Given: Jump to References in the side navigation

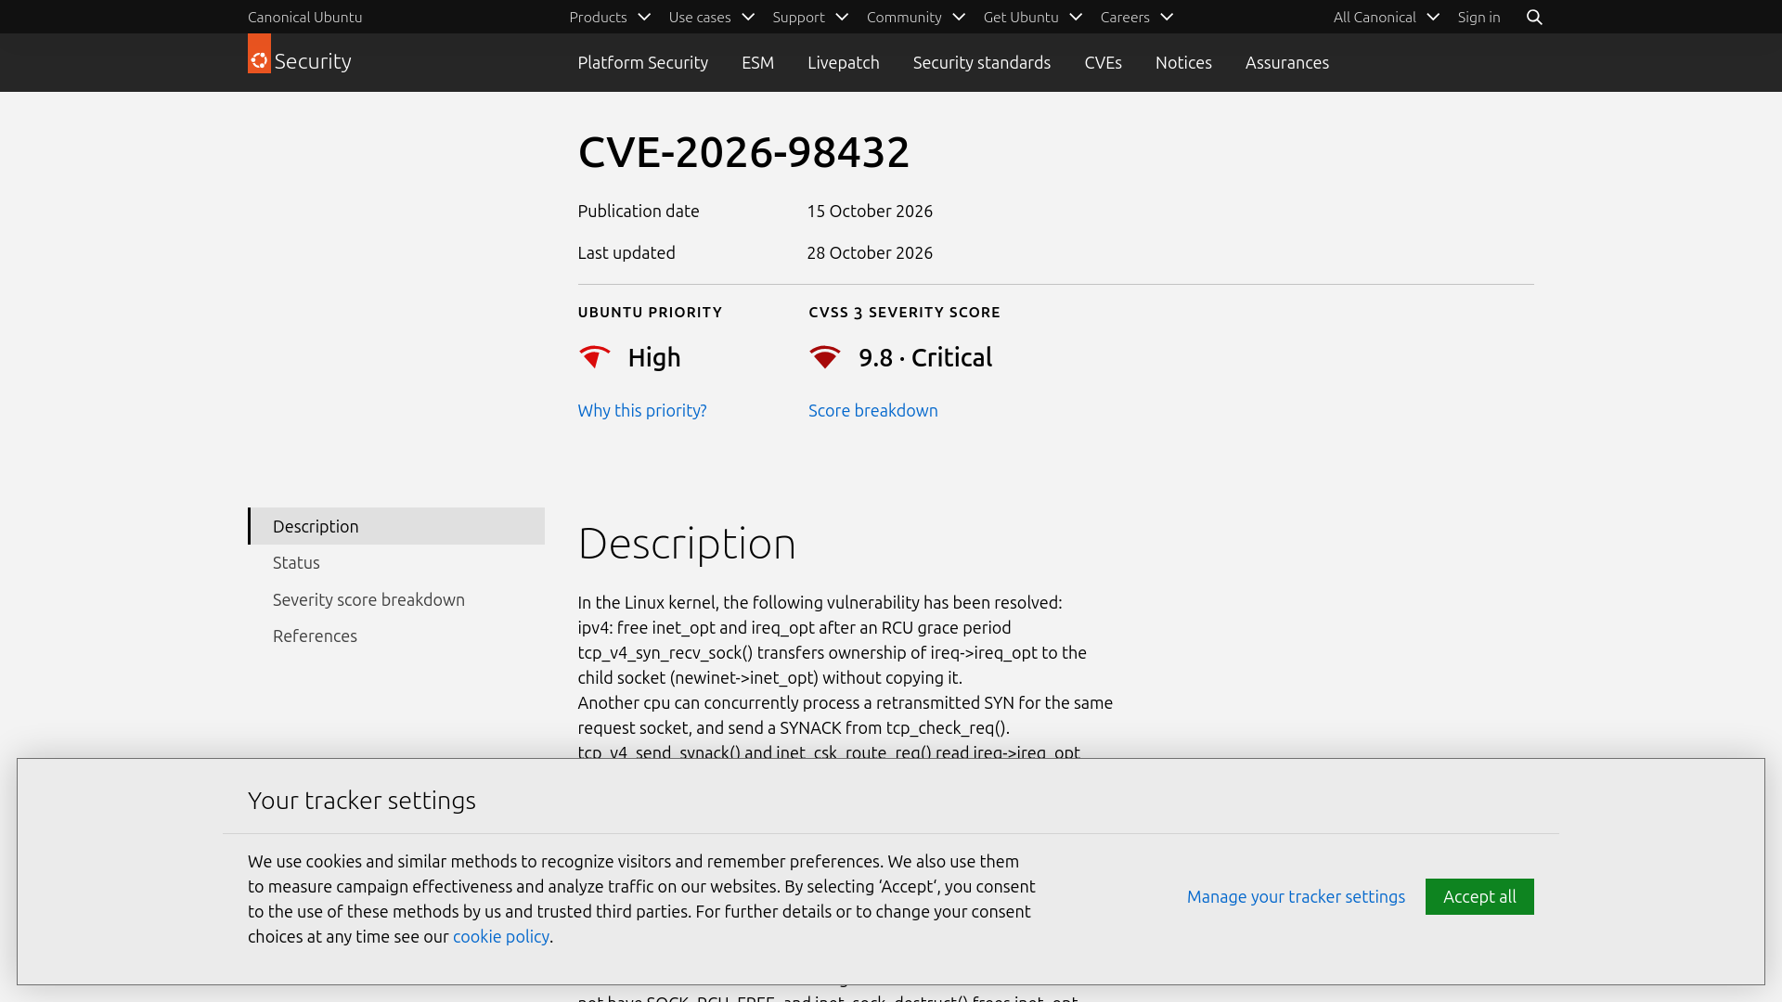Looking at the screenshot, I should click(x=315, y=636).
